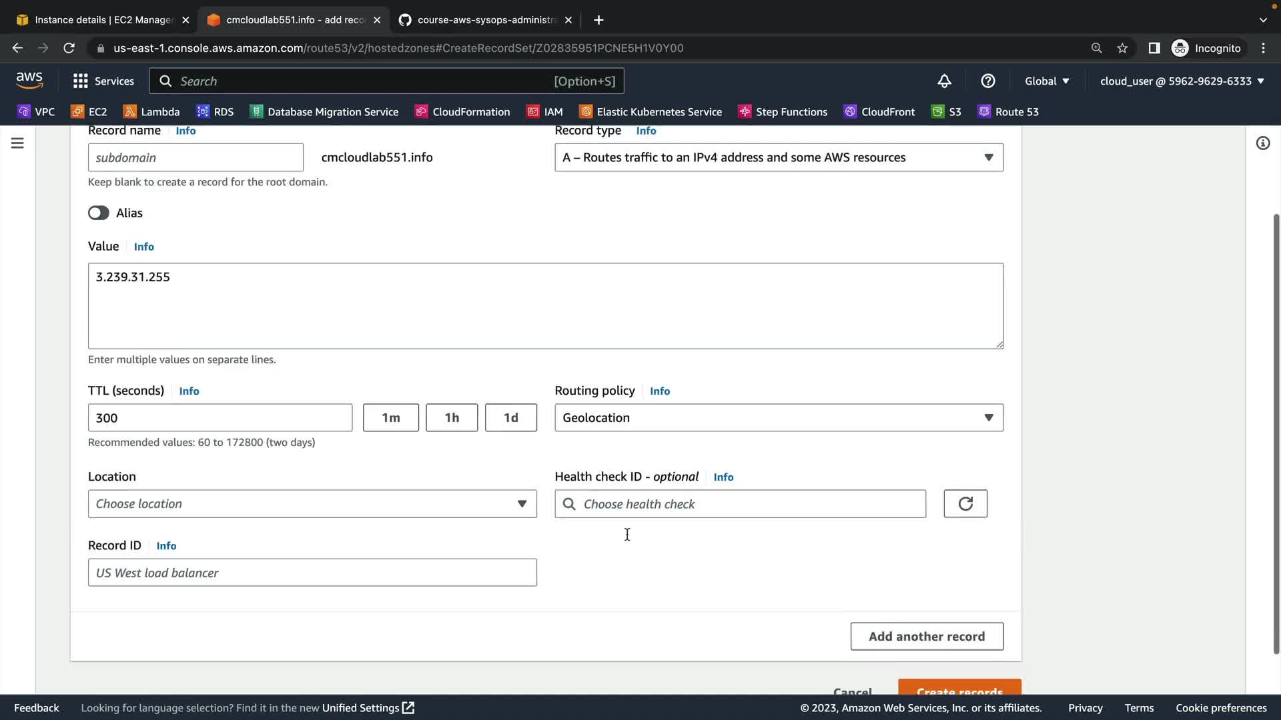Open the CloudFront service shortcut
Image resolution: width=1281 pixels, height=720 pixels.
[879, 112]
